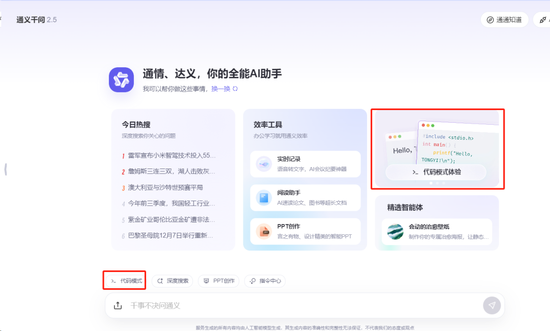Viewport: 550px width, 331px height.
Task: Click the search icon in 深度搜索 chip
Action: click(x=160, y=281)
